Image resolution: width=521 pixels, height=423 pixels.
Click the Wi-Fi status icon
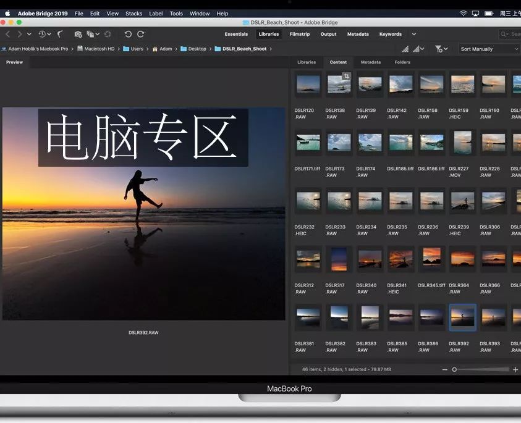[463, 14]
